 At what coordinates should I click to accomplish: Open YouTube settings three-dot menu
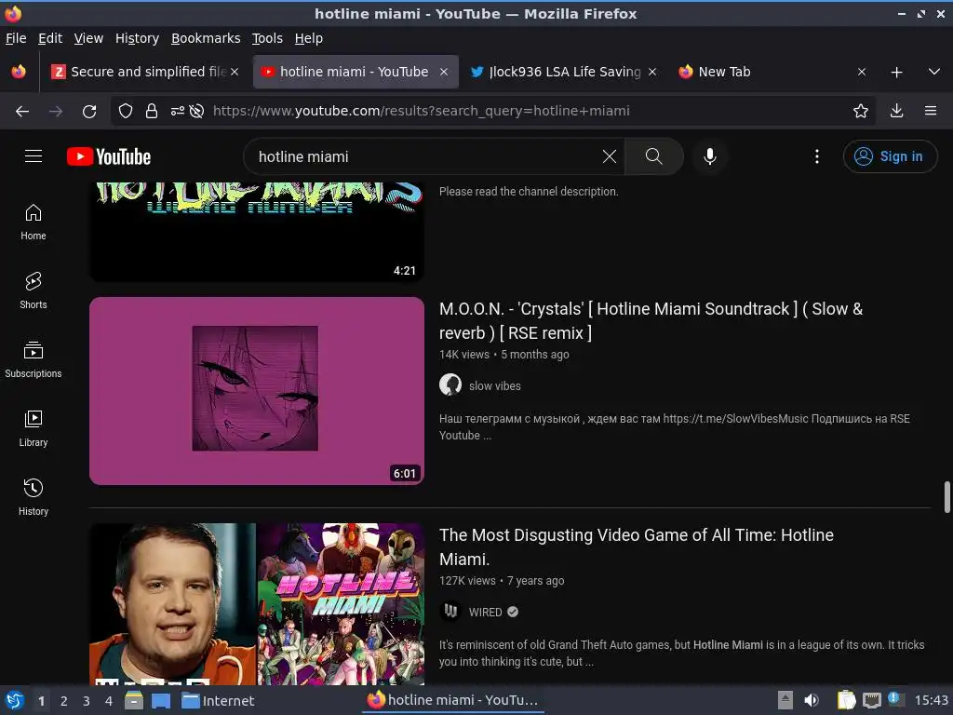[817, 156]
